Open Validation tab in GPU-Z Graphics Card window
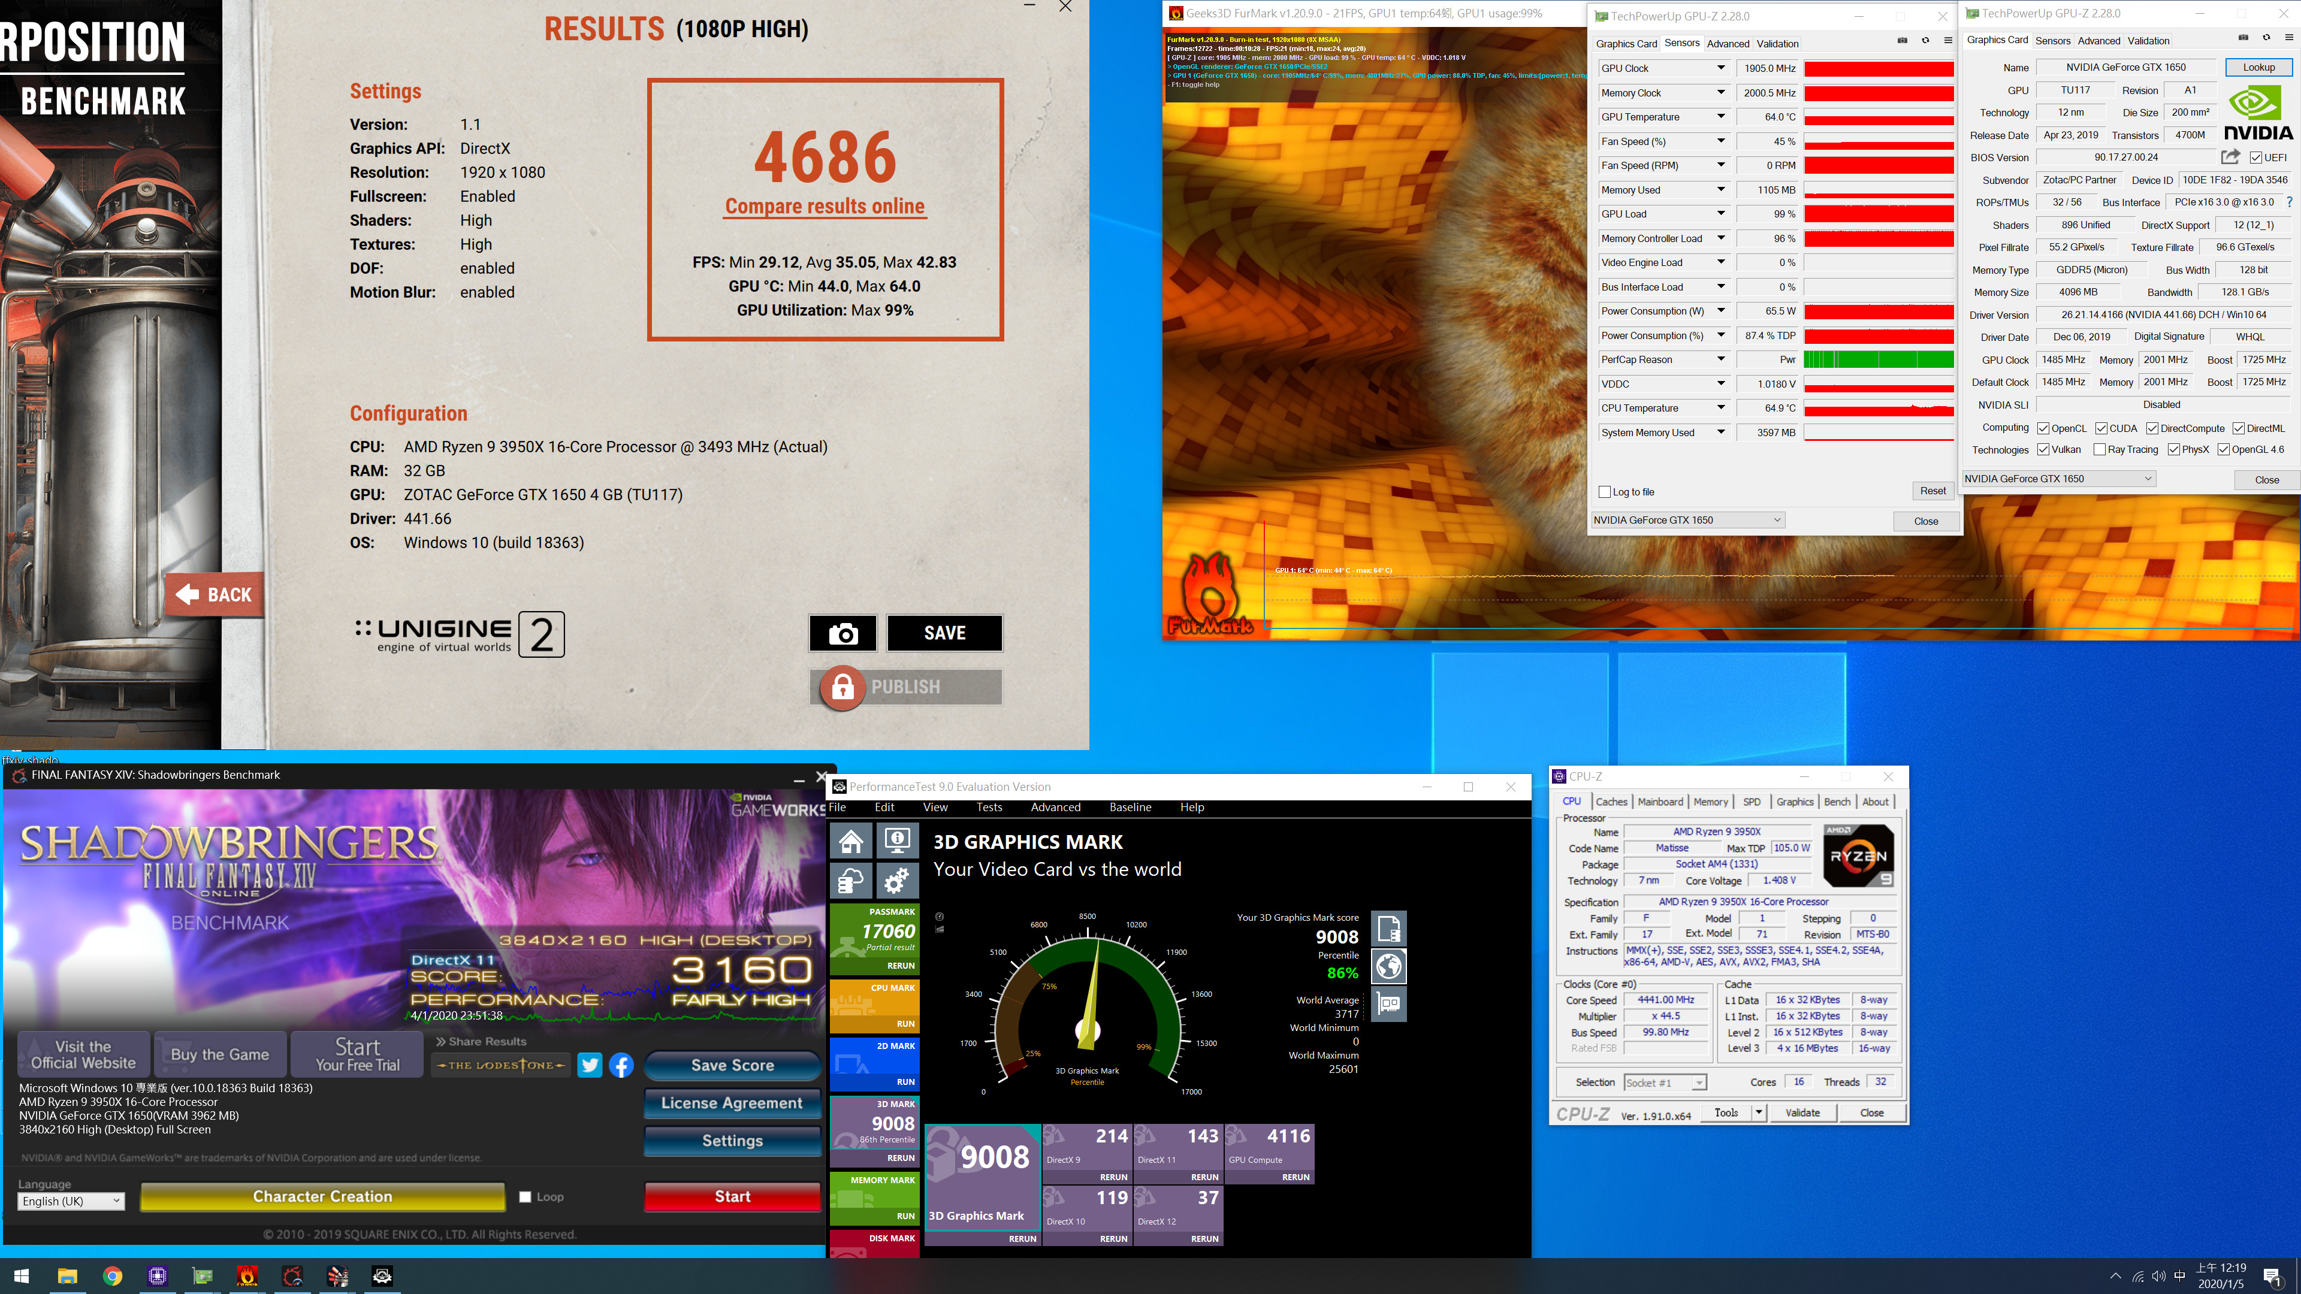The height and width of the screenshot is (1294, 2301). point(2148,41)
